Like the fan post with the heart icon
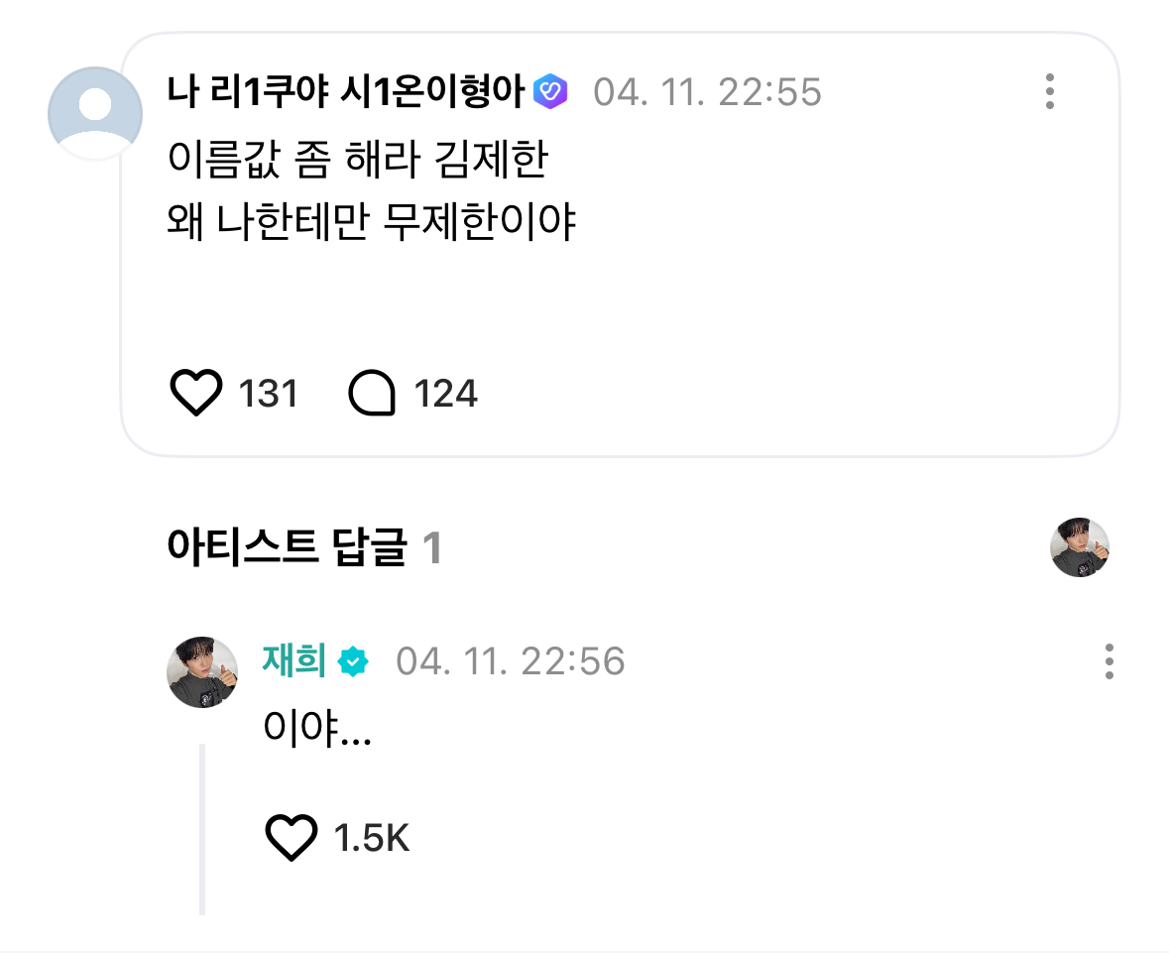Viewport: 1169px width, 953px height. [196, 393]
